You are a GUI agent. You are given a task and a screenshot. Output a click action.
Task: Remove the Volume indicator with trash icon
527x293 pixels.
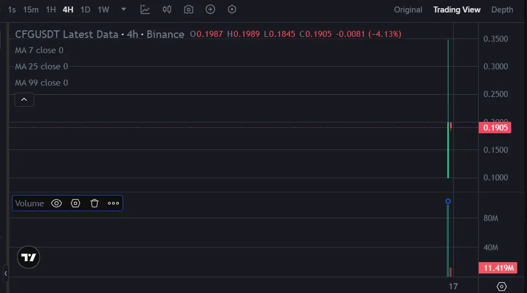pos(94,204)
